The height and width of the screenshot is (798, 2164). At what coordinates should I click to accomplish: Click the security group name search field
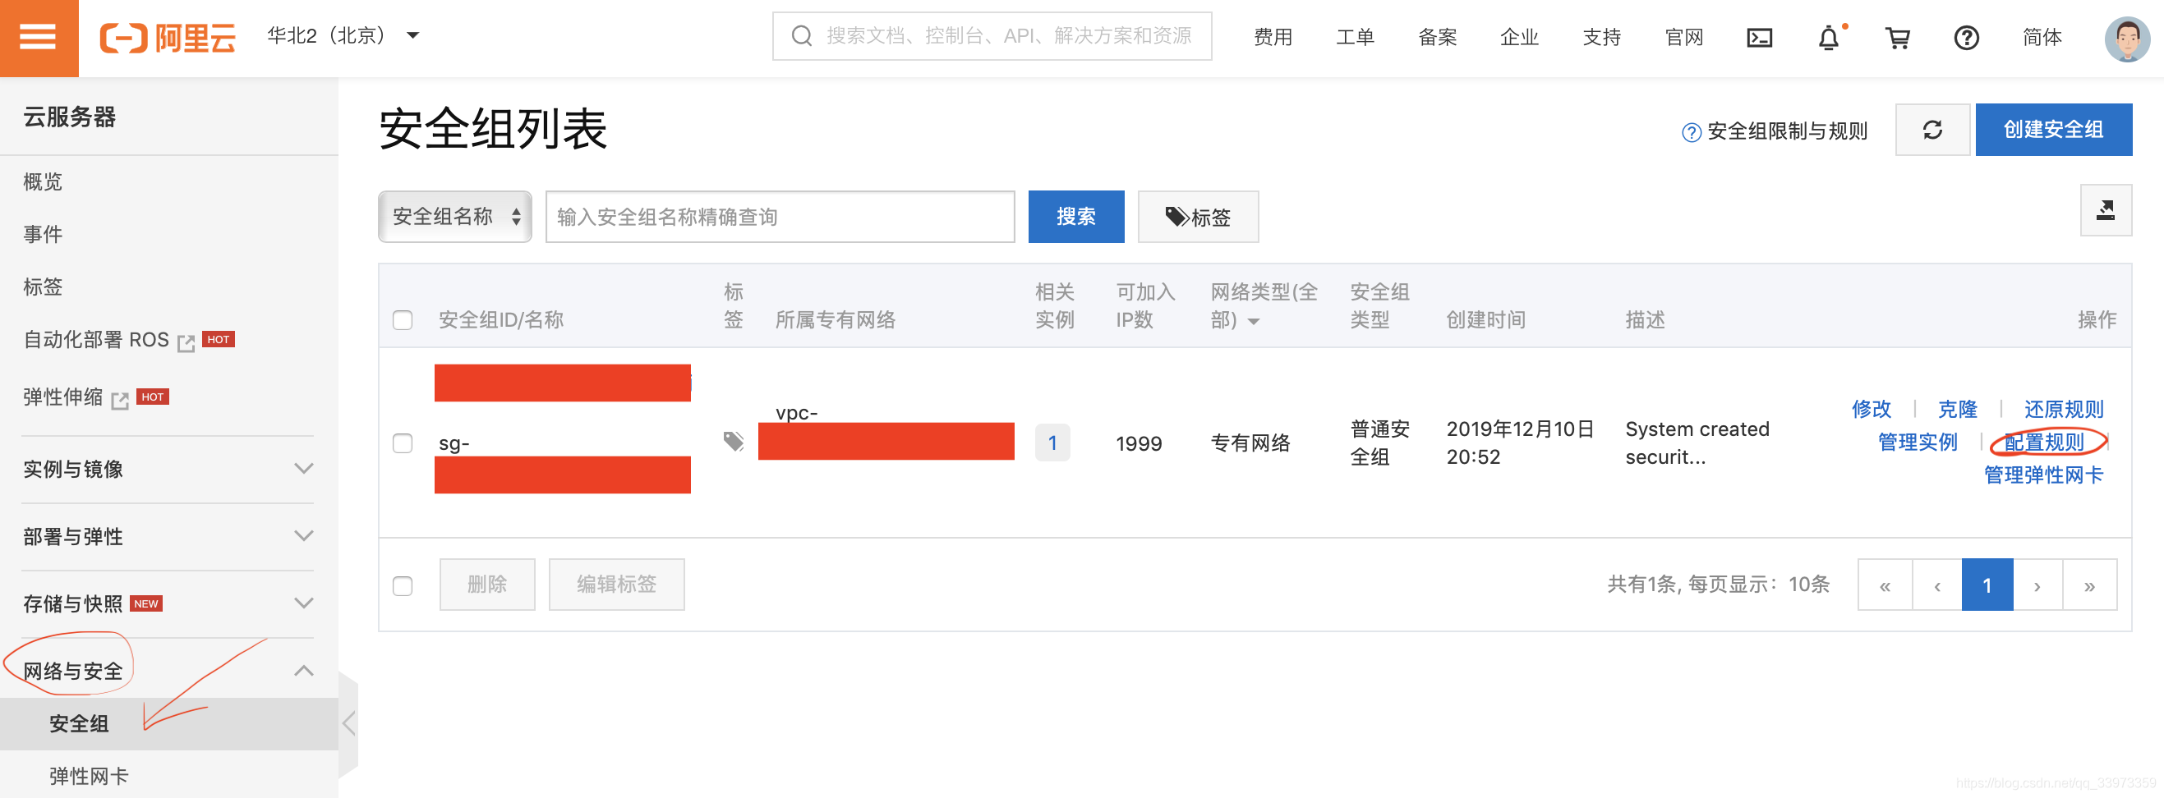click(780, 217)
